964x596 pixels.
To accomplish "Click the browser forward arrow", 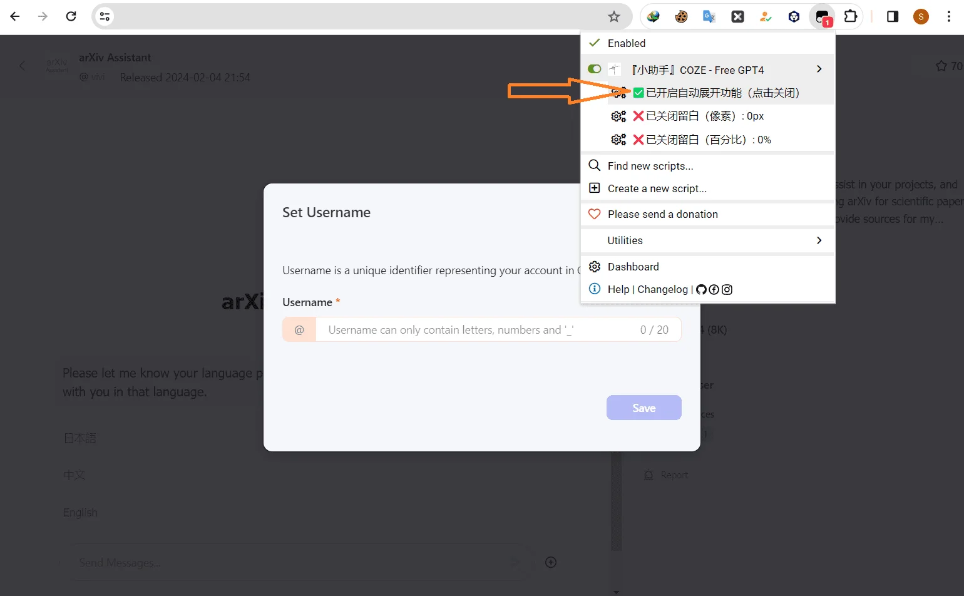I will click(x=43, y=16).
